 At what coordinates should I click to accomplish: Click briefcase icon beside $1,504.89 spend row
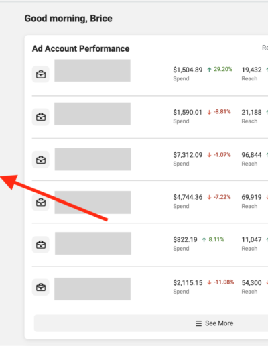(x=41, y=74)
